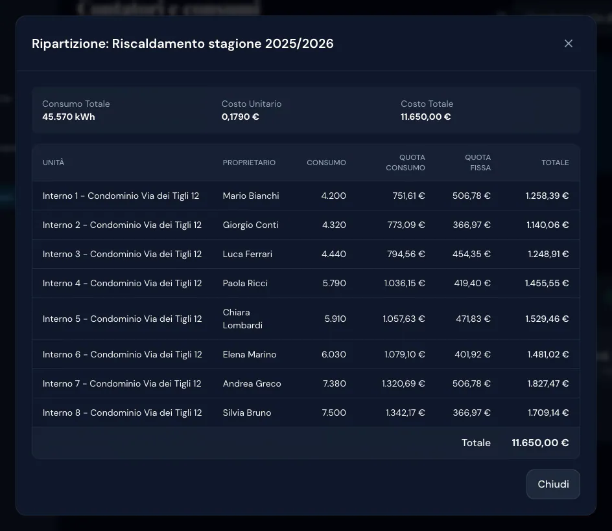
Task: Click the Chiudi button
Action: point(552,484)
